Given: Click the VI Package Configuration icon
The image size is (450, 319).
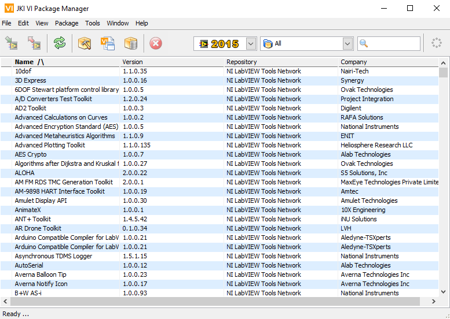Looking at the screenshot, I should (108, 43).
